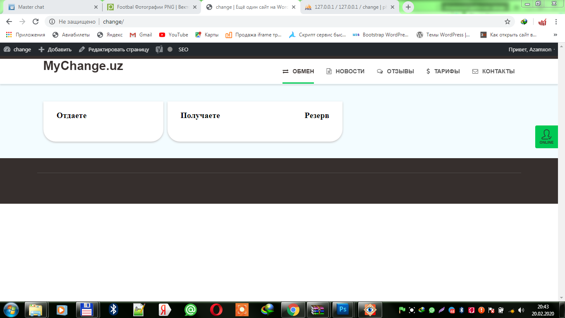Image resolution: width=565 pixels, height=318 pixels.
Task: Open the new tab plus button
Action: (408, 7)
